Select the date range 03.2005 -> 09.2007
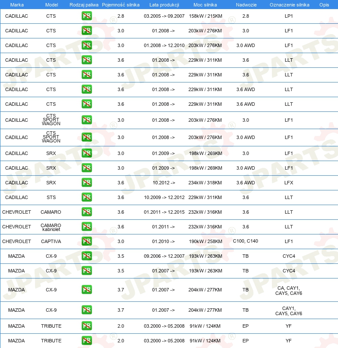The width and height of the screenshot is (338, 348). (164, 16)
